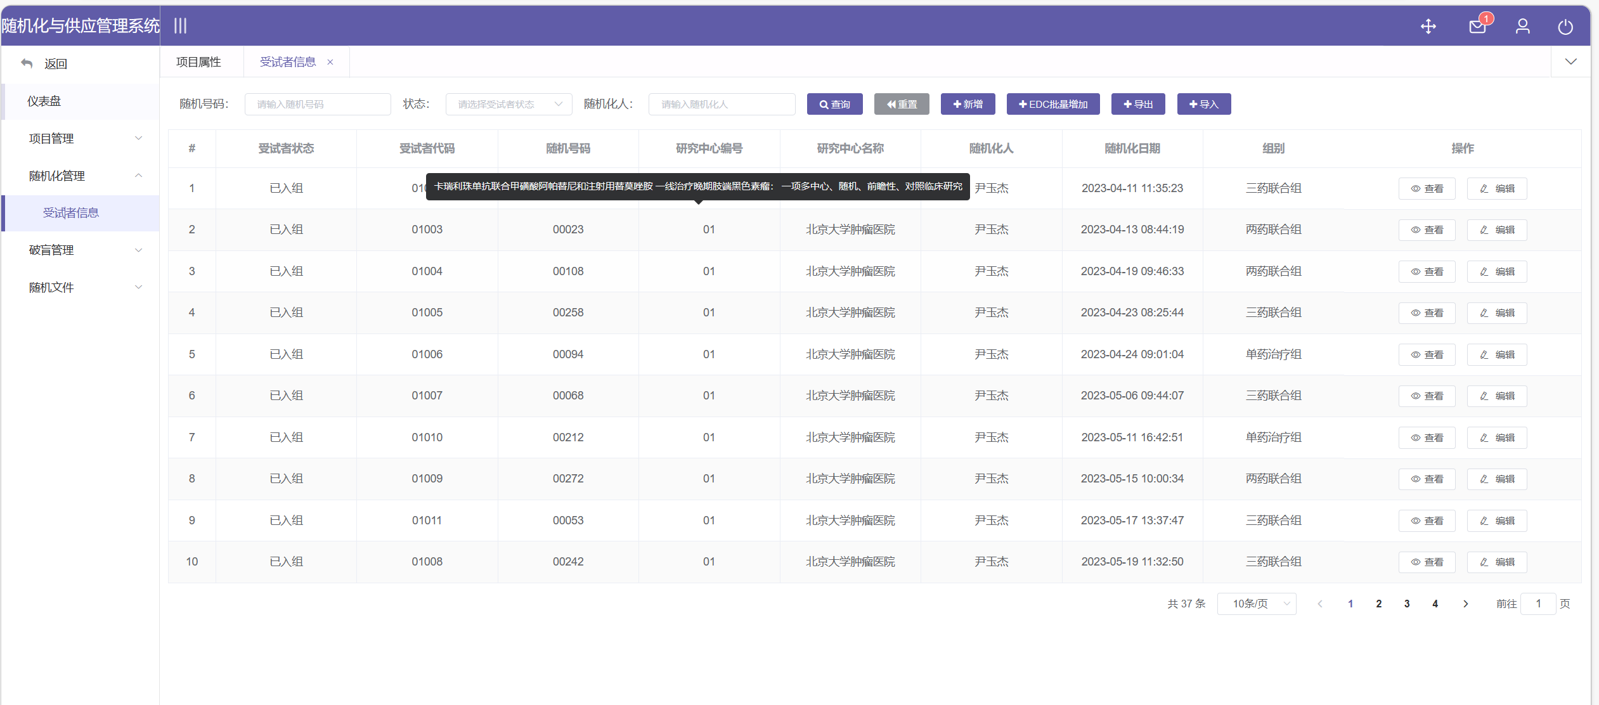Edit subject 01011
This screenshot has width=1599, height=705.
click(1497, 521)
